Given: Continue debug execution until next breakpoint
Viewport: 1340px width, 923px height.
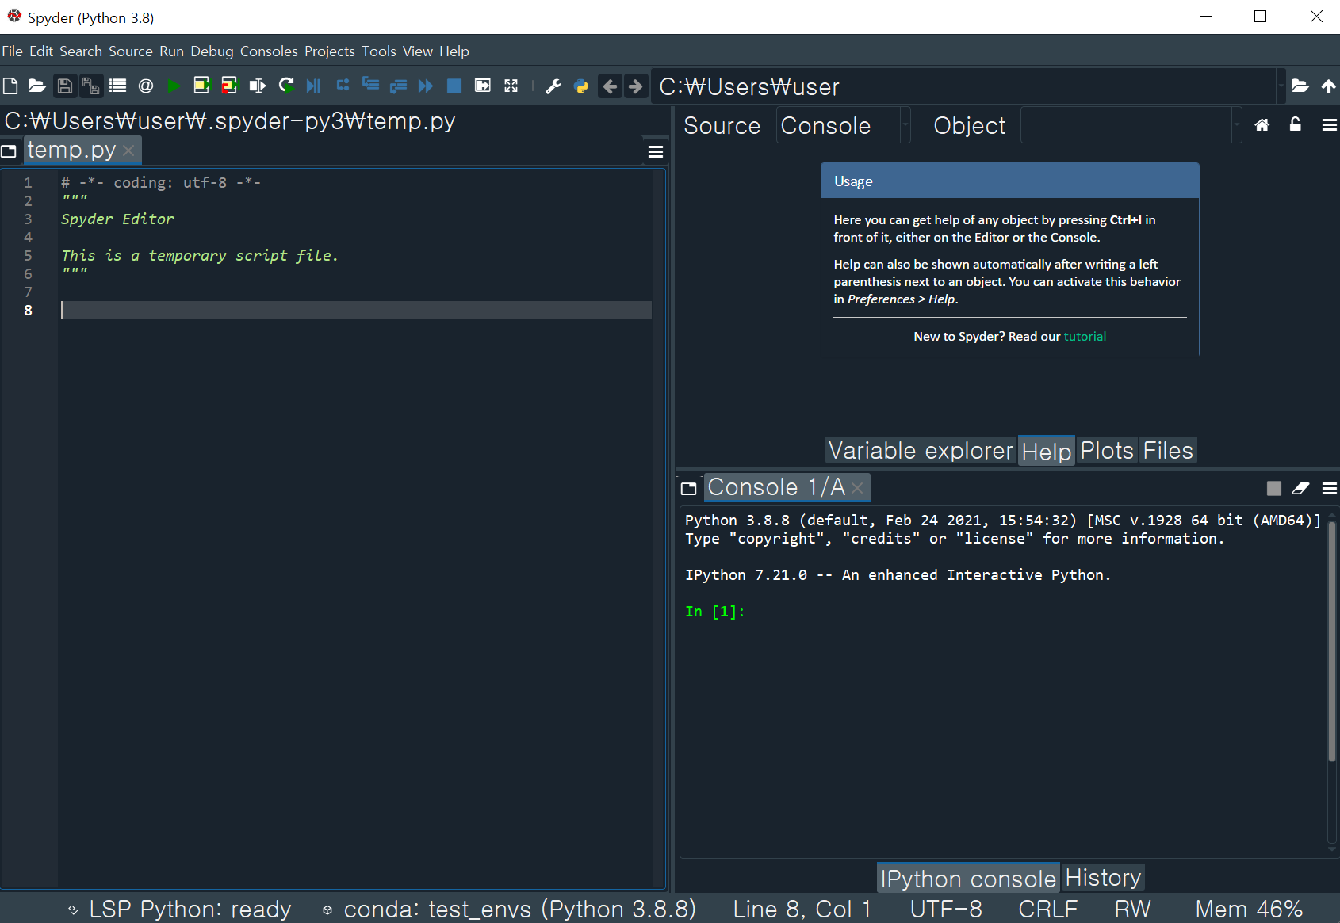Looking at the screenshot, I should pos(426,86).
